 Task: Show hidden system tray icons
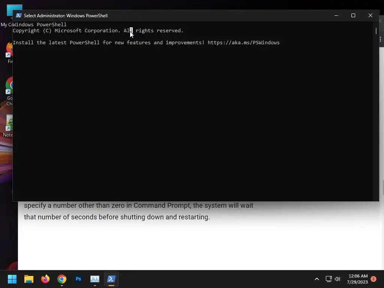pos(316,279)
